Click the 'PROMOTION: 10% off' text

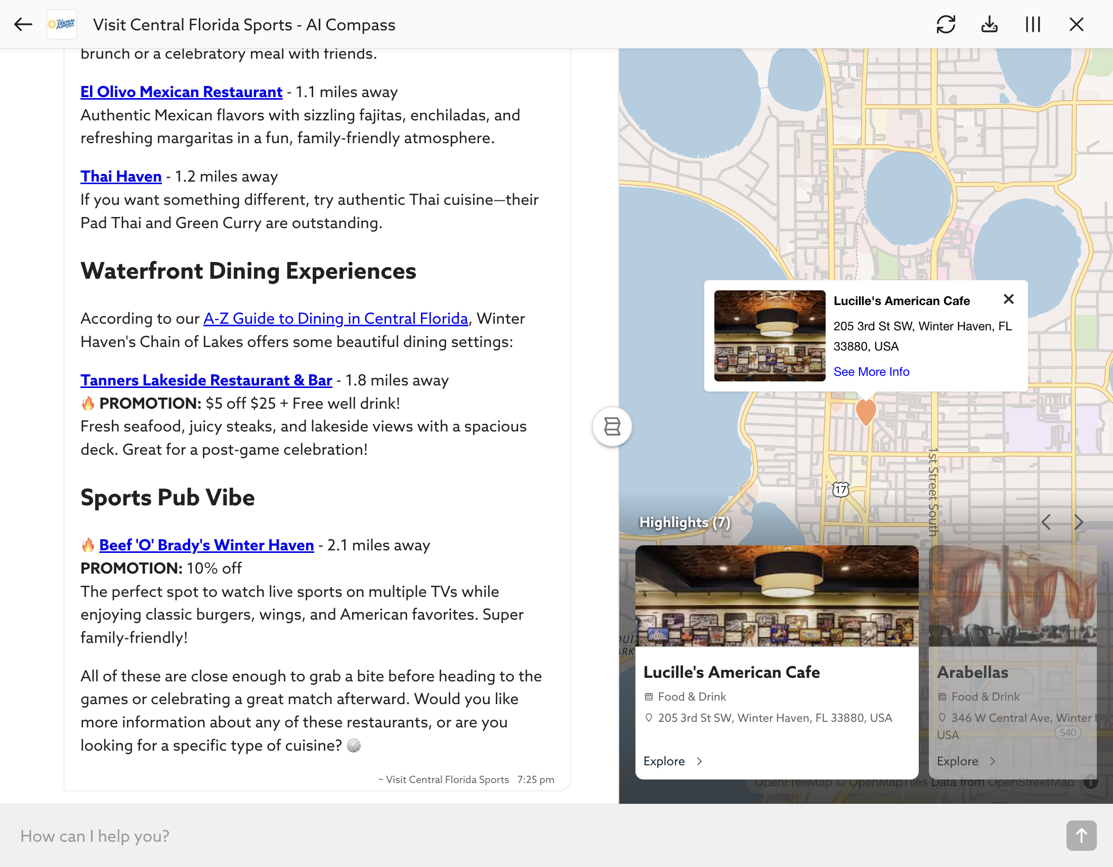coord(161,568)
